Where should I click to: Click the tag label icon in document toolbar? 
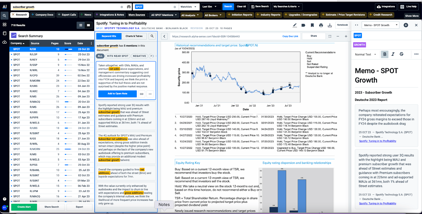pyautogui.click(x=304, y=25)
